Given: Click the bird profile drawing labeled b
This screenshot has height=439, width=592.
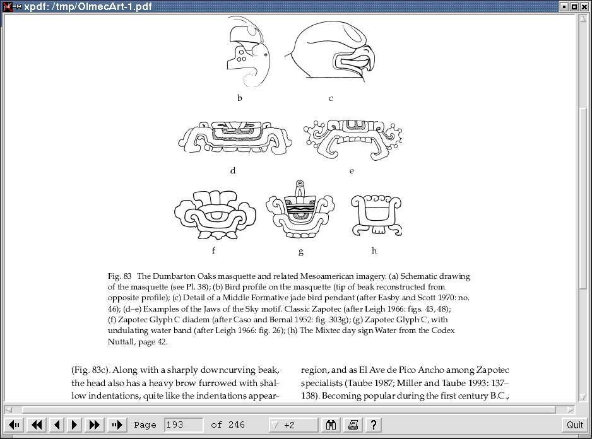Looking at the screenshot, I should (249, 52).
